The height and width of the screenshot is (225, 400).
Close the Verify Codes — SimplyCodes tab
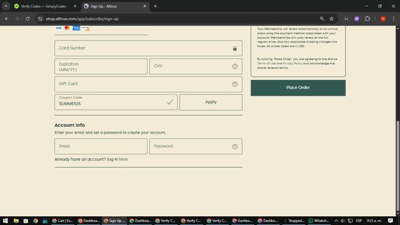coord(75,6)
